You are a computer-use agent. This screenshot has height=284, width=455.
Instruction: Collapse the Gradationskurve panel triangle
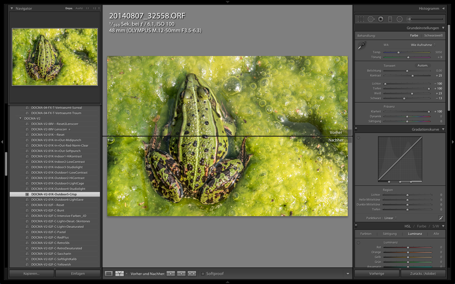click(443, 130)
